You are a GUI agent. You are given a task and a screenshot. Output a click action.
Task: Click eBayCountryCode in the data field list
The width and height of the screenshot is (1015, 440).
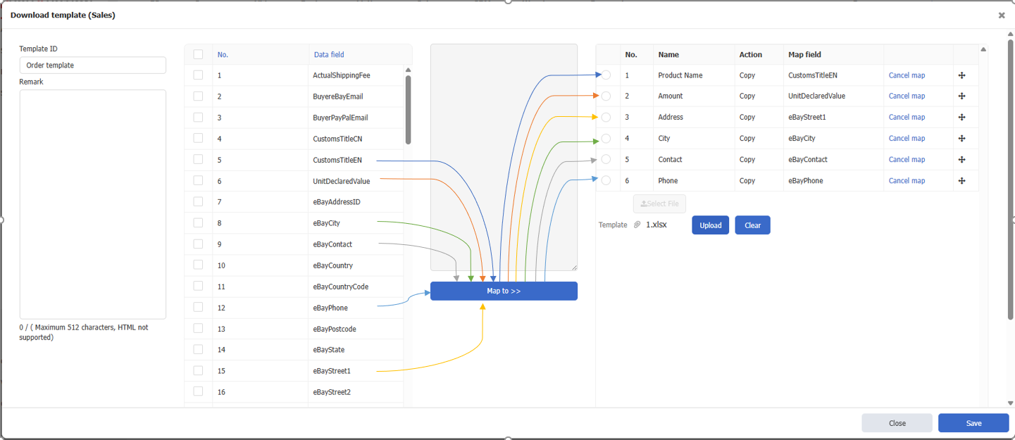(340, 287)
